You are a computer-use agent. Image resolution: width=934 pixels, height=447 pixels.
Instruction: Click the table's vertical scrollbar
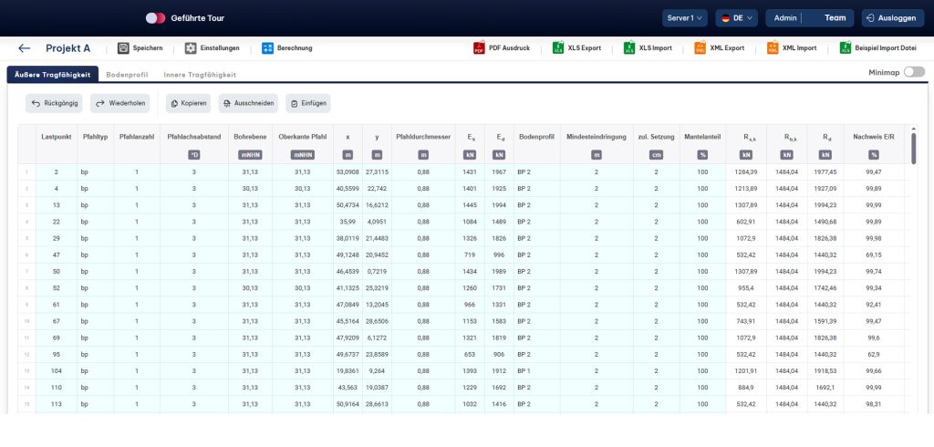(913, 146)
